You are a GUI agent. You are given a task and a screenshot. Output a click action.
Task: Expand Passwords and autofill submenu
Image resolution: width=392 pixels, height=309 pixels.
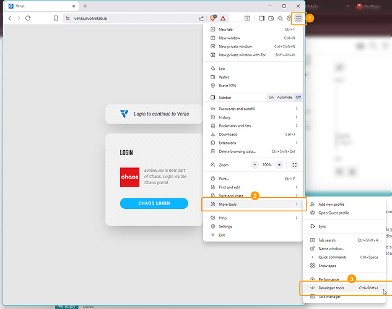(x=253, y=109)
